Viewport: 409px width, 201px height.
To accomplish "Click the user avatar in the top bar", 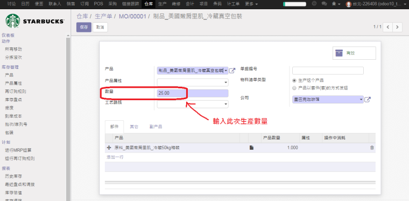I will pos(348,4).
